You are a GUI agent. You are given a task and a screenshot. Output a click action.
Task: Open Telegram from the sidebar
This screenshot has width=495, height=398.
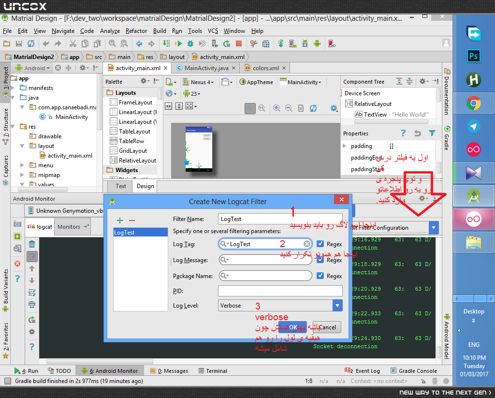[x=474, y=126]
